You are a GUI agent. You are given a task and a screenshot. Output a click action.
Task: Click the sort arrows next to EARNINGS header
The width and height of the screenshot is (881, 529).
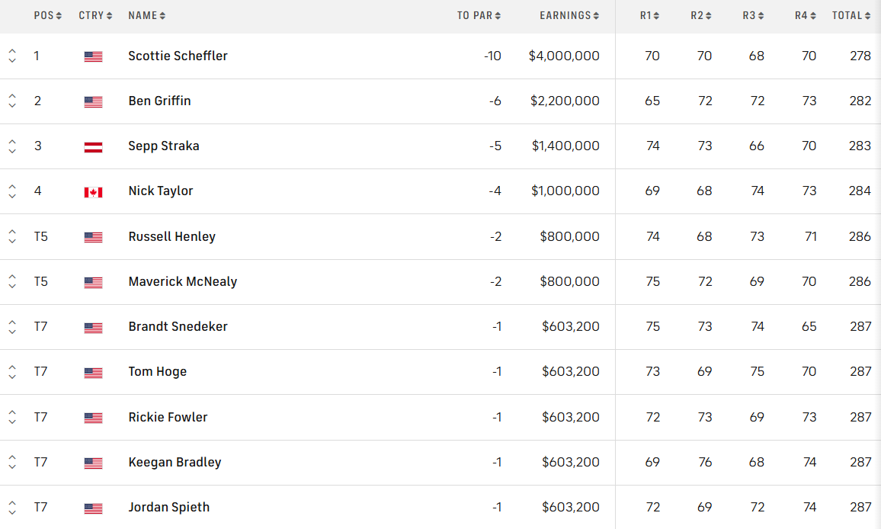(x=596, y=16)
